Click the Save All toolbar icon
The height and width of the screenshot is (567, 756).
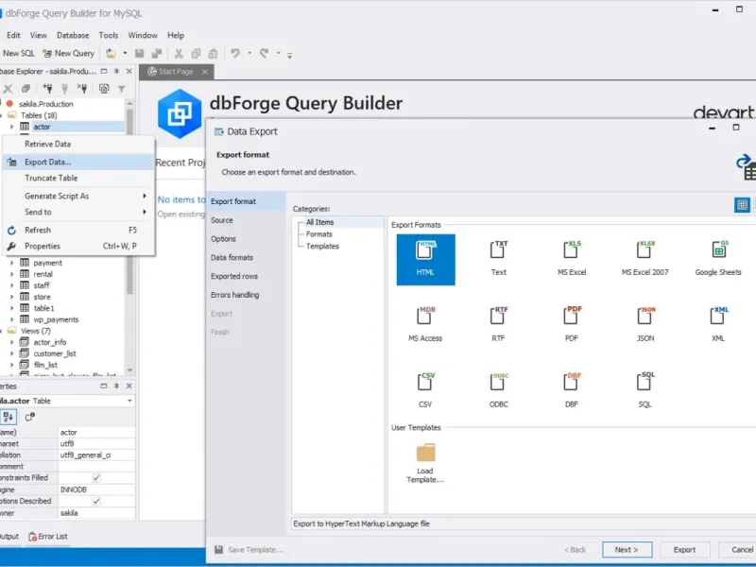tap(157, 54)
